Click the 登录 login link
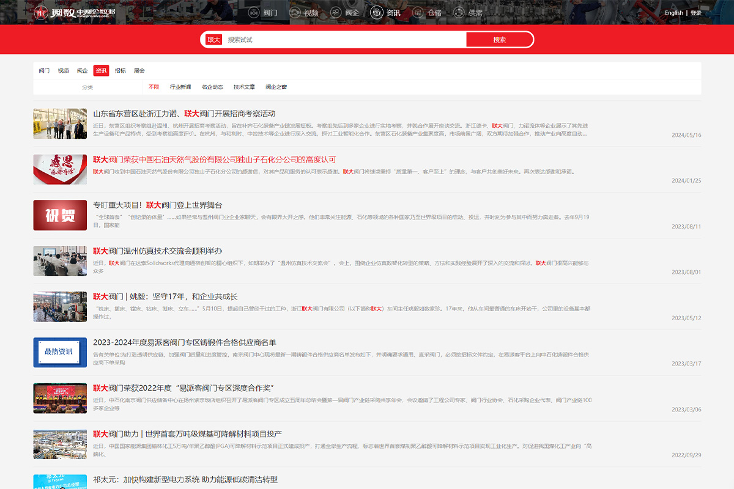This screenshot has height=489, width=734. tap(696, 13)
